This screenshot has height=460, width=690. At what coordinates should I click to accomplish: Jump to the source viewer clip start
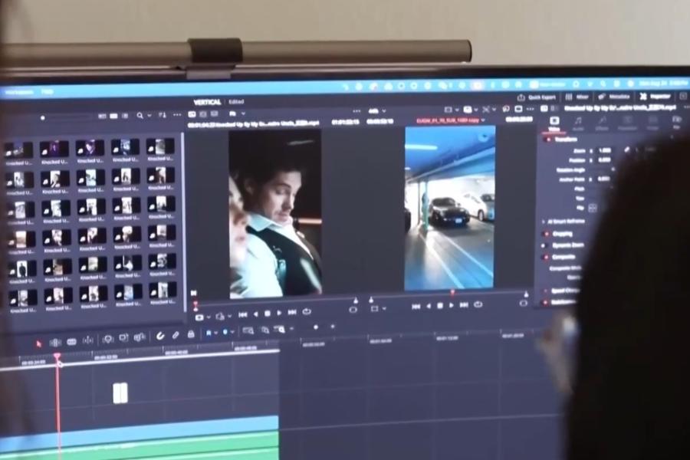tap(242, 314)
